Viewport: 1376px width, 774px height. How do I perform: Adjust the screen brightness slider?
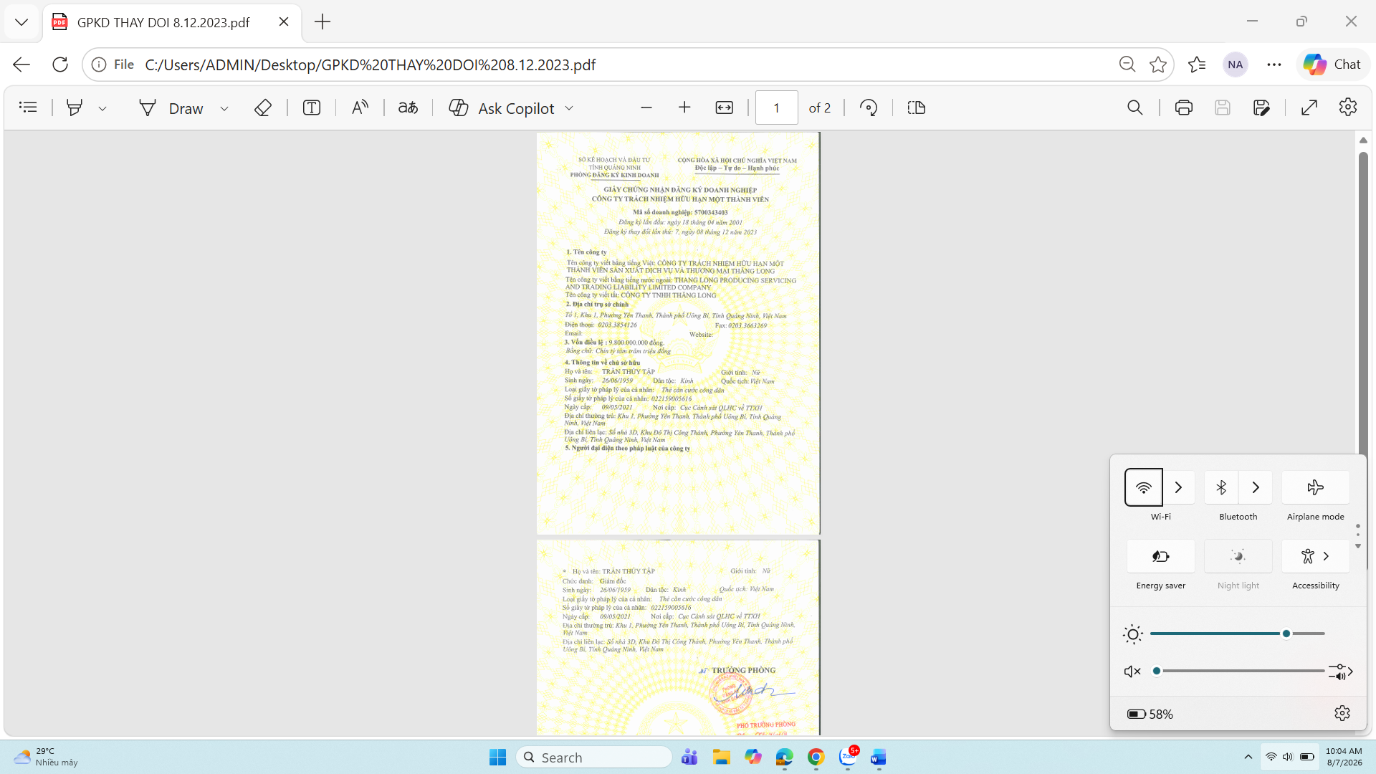1238,634
